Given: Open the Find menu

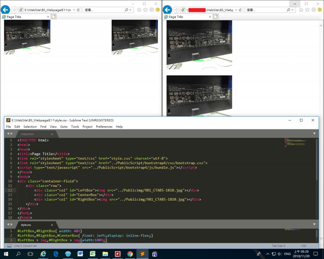Looking at the screenshot, I should [x=43, y=126].
